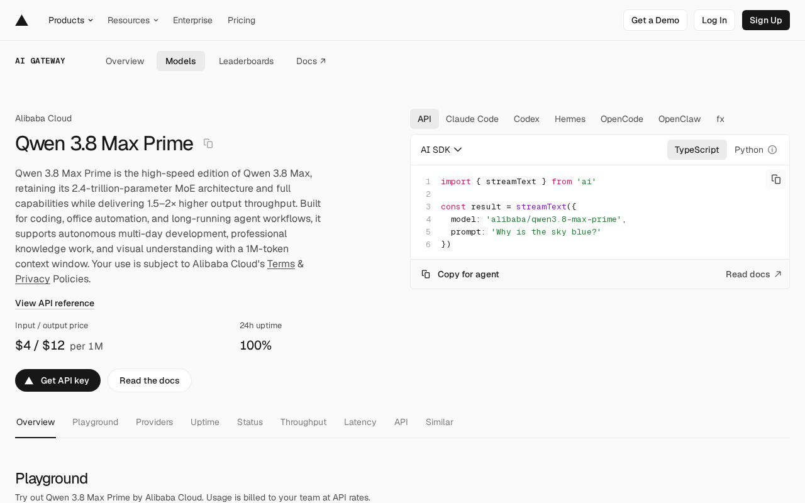Jump to the Playground section tab
Image resolution: width=805 pixels, height=503 pixels.
coord(95,422)
